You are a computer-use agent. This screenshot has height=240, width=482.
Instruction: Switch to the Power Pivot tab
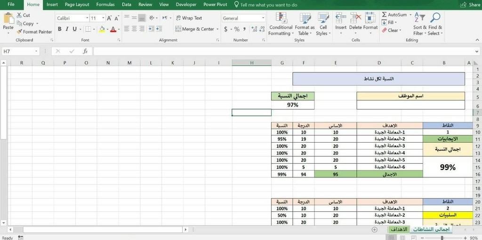pyautogui.click(x=215, y=5)
